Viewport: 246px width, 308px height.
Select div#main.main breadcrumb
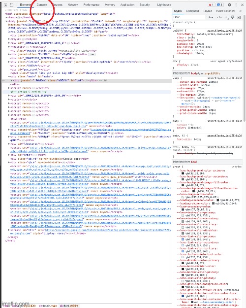(48, 306)
